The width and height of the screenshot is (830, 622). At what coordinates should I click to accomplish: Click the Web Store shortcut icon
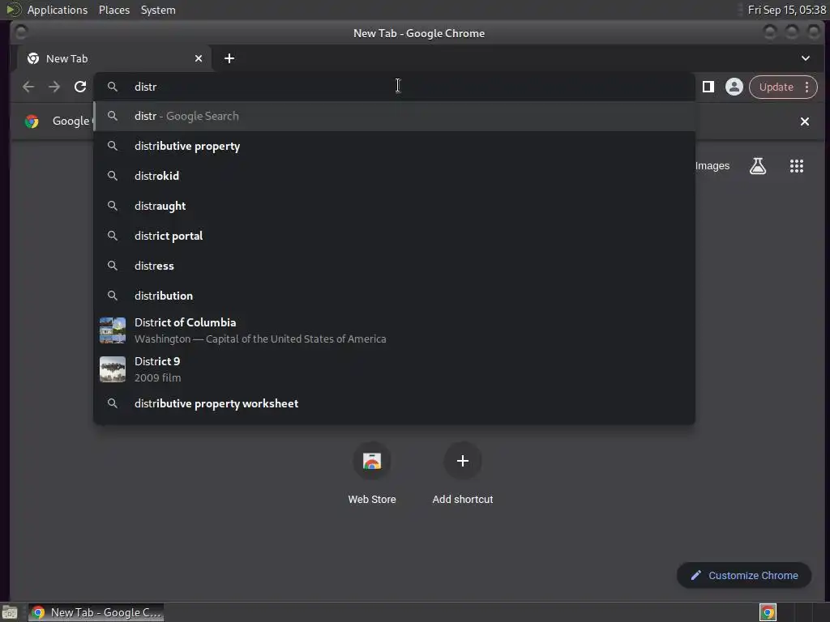click(372, 461)
